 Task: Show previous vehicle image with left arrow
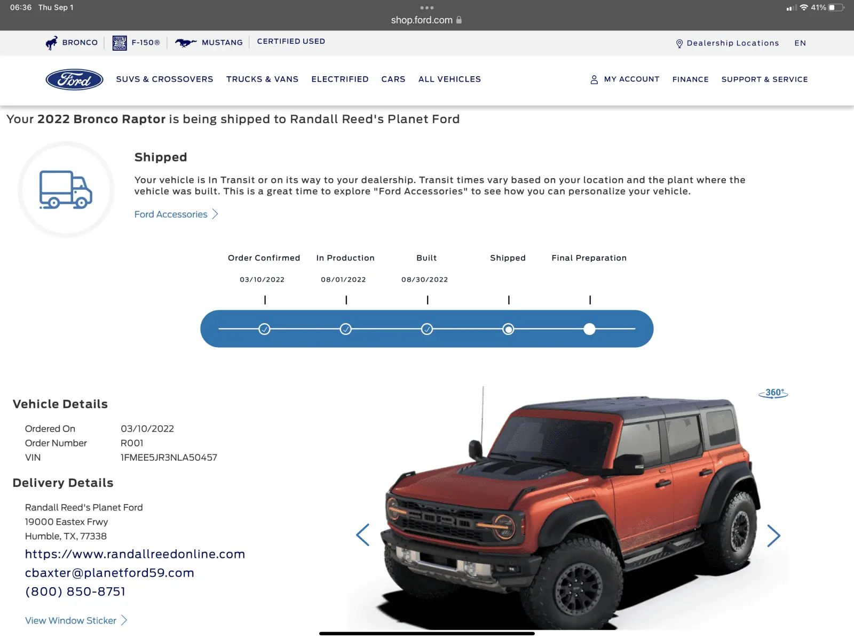363,535
